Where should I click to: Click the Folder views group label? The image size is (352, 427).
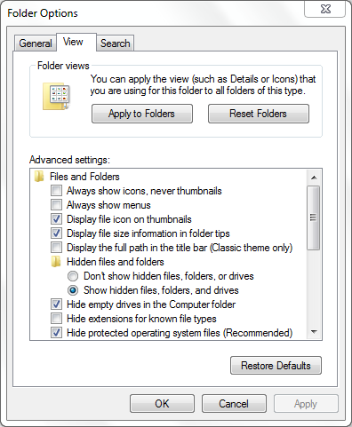pos(63,66)
